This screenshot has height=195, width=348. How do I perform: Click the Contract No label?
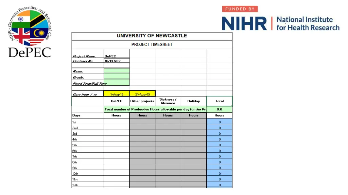coord(83,61)
